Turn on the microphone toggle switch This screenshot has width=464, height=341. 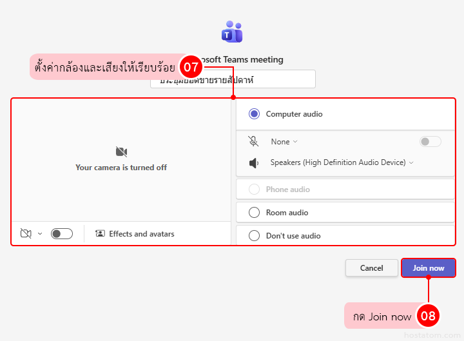430,141
